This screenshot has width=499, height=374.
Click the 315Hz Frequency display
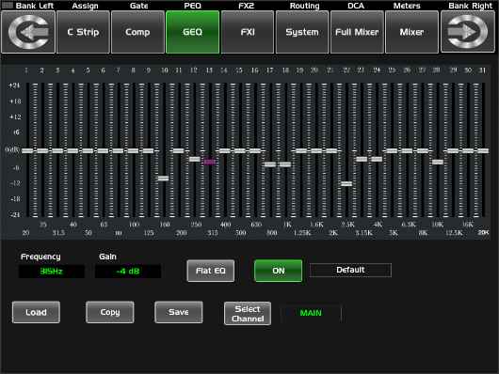coord(52,272)
